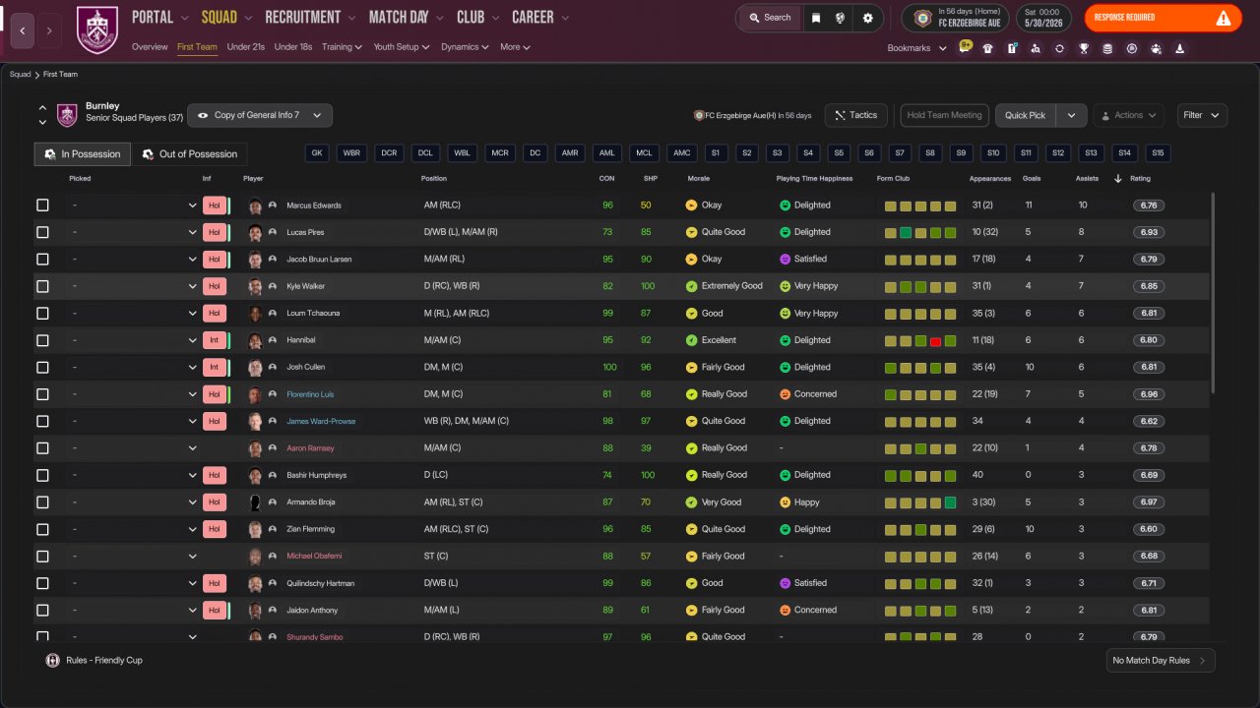Open Kyle Walker's player portrait

click(256, 286)
